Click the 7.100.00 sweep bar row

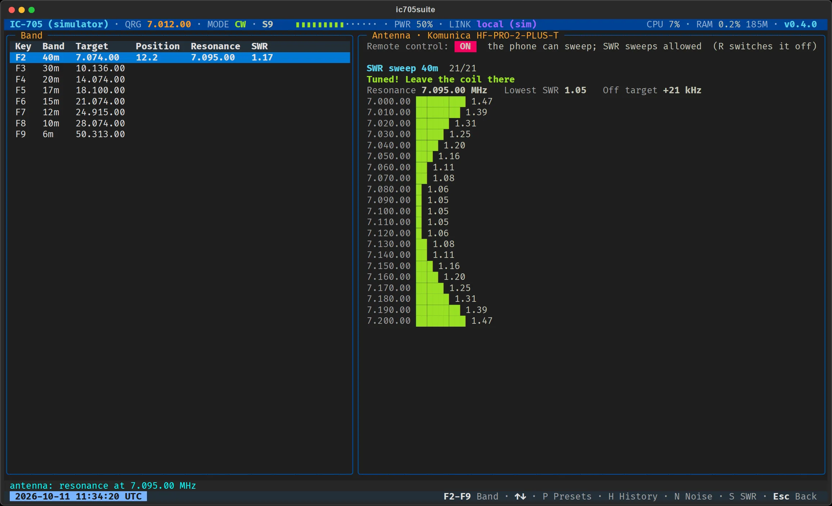408,211
